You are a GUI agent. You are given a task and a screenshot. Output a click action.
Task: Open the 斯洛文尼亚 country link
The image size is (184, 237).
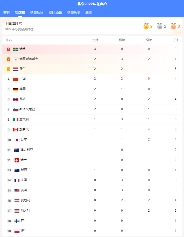click(27, 109)
